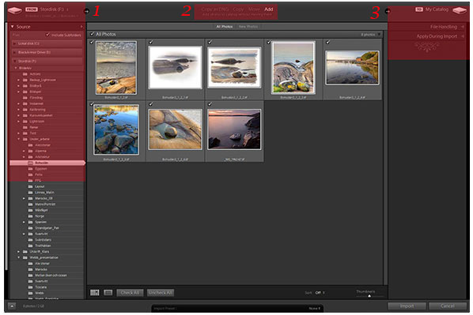Image resolution: width=473 pixels, height=315 pixels.
Task: Choose Copy as DNG import method
Action: (x=215, y=9)
